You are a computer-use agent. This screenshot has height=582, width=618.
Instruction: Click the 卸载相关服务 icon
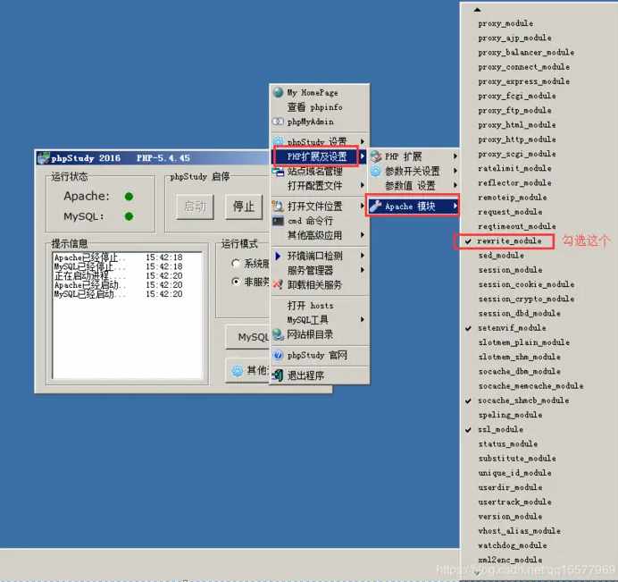[x=279, y=284]
